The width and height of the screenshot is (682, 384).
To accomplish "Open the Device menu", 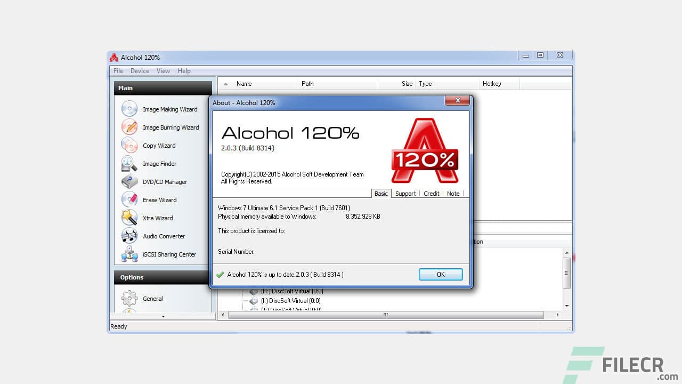I will click(x=140, y=70).
